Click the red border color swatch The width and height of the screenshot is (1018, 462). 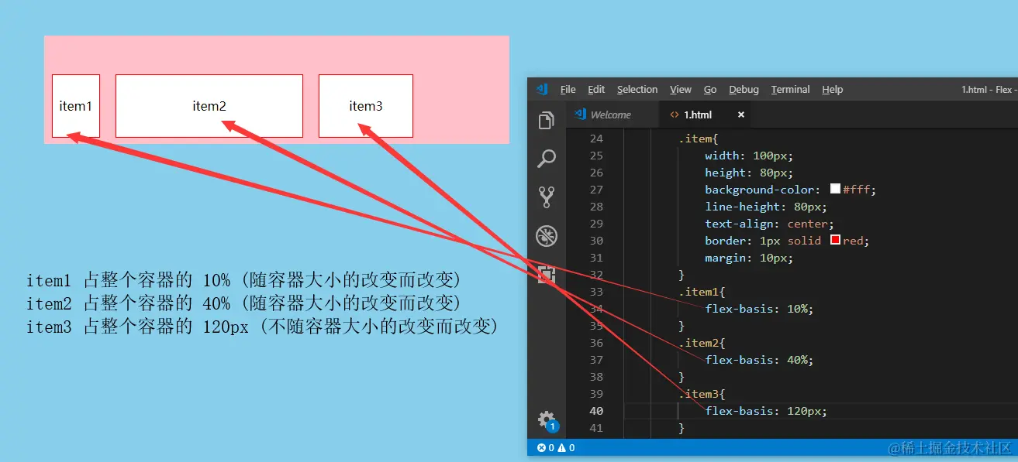[835, 240]
